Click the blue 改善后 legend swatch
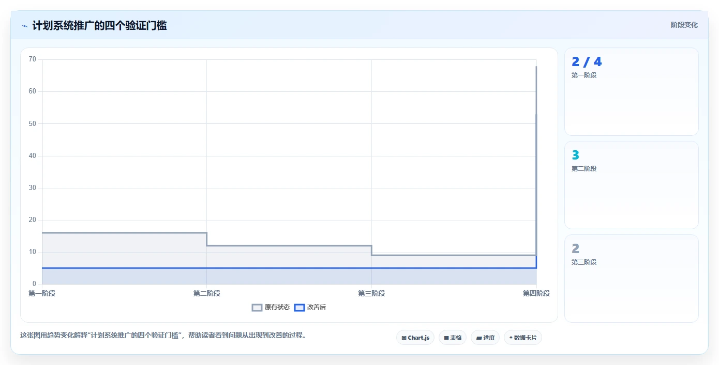719x365 pixels. (x=299, y=307)
